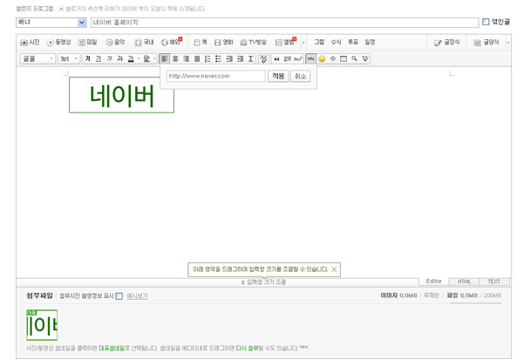Apply underline text formatting
Viewport: 523px width, 360px height.
98,58
